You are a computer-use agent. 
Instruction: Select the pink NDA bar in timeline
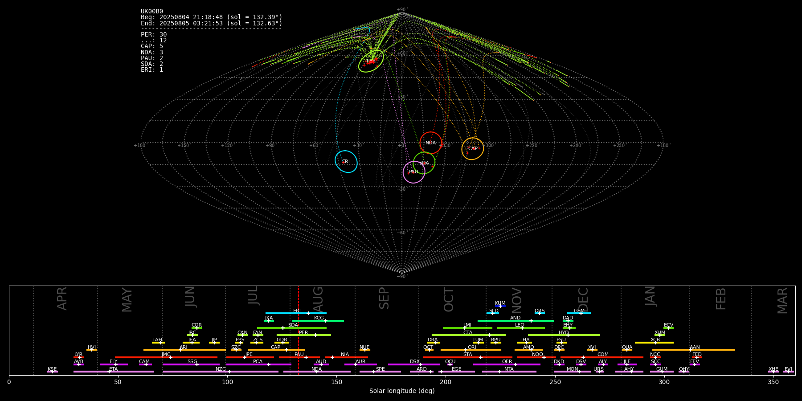(x=317, y=372)
